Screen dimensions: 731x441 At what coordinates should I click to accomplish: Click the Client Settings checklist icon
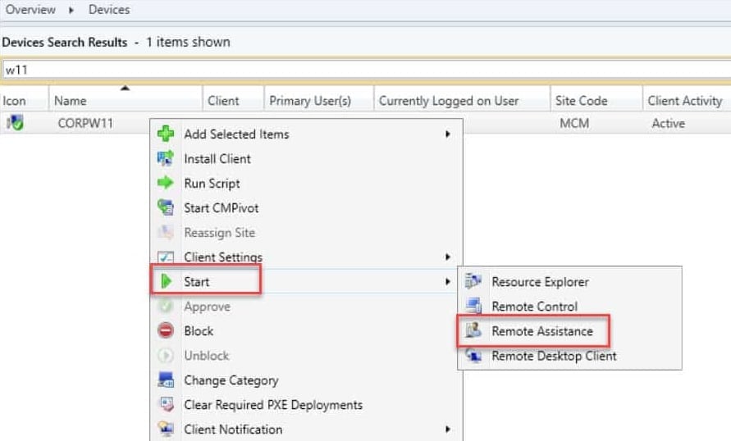tap(166, 257)
